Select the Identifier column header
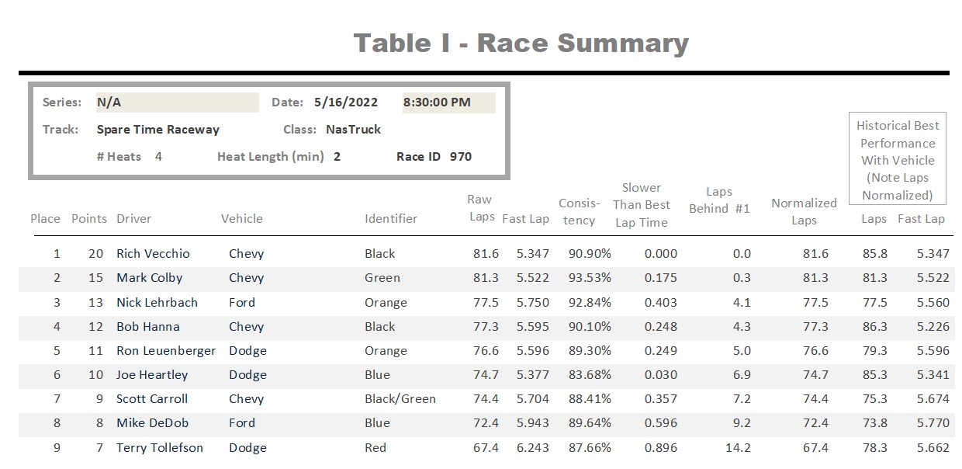The width and height of the screenshot is (962, 469). [x=391, y=219]
